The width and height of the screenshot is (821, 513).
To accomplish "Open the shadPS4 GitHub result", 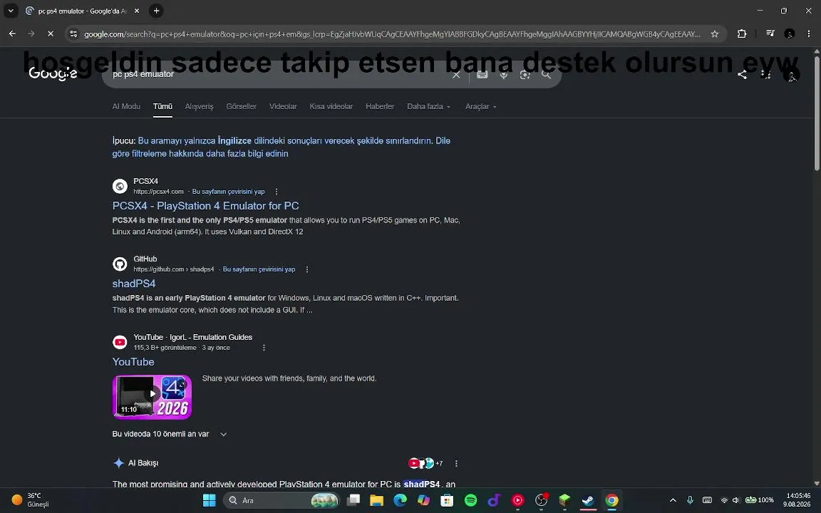I will (133, 284).
